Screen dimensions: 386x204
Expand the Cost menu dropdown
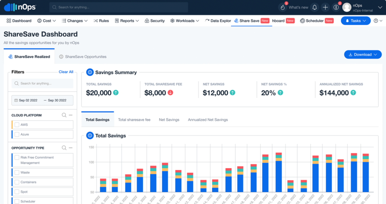47,21
